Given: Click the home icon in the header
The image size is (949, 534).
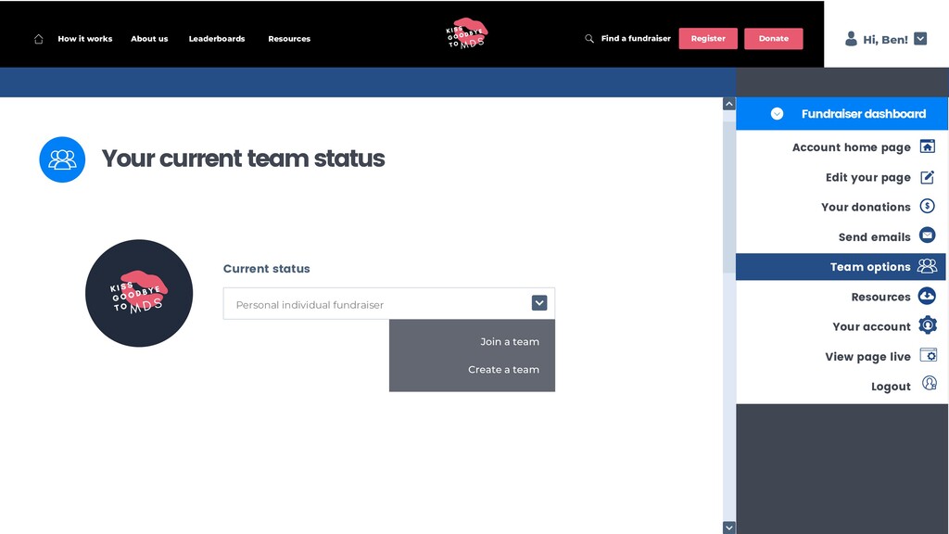Looking at the screenshot, I should (39, 39).
